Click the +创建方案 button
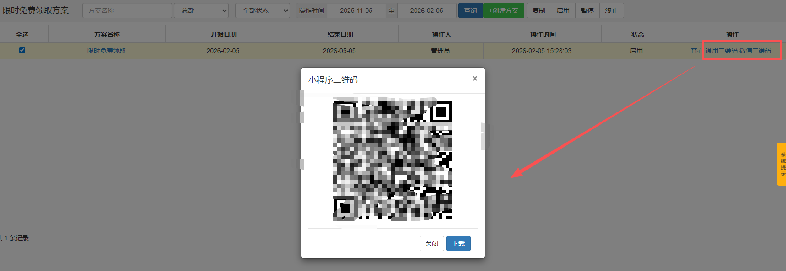This screenshot has width=786, height=271. (x=504, y=11)
